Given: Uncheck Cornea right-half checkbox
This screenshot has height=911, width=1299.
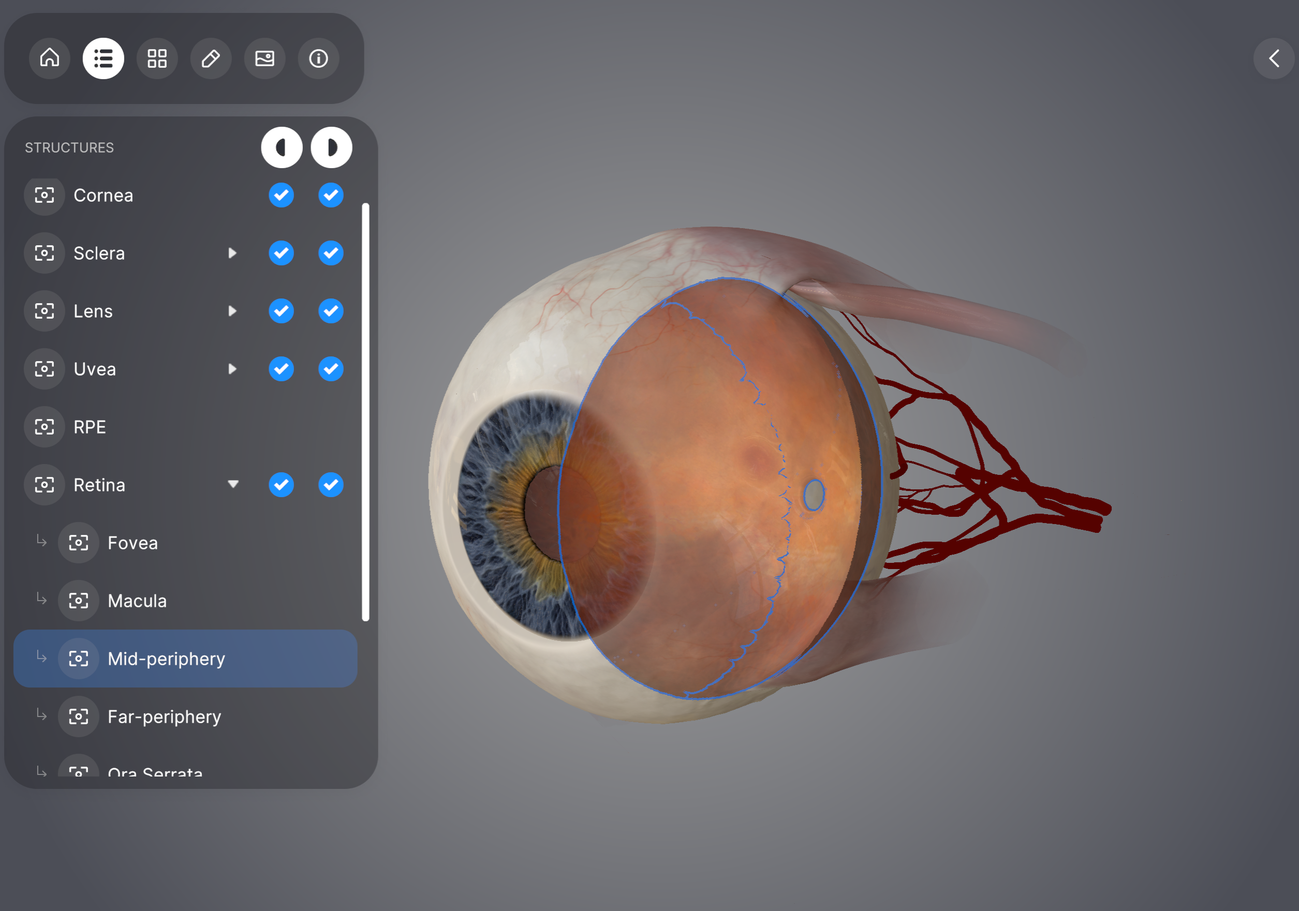Looking at the screenshot, I should coord(331,195).
